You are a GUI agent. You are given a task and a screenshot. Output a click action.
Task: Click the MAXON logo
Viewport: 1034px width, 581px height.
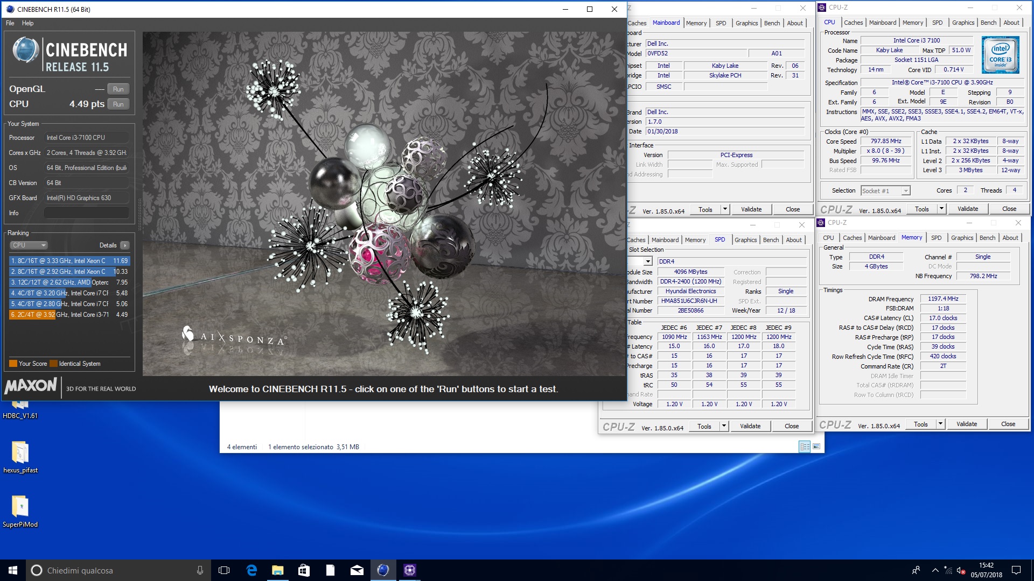click(x=31, y=386)
